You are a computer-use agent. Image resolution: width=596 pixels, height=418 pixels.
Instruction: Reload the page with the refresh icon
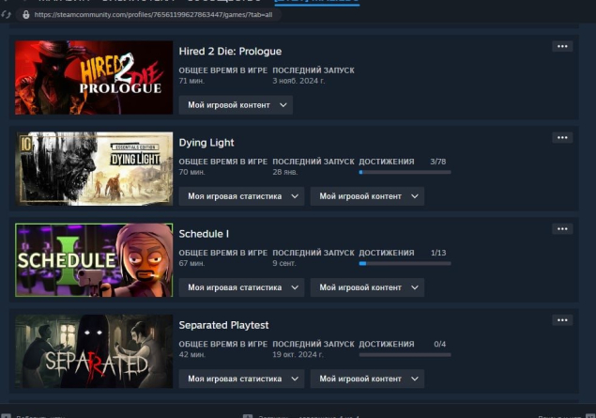[6, 15]
